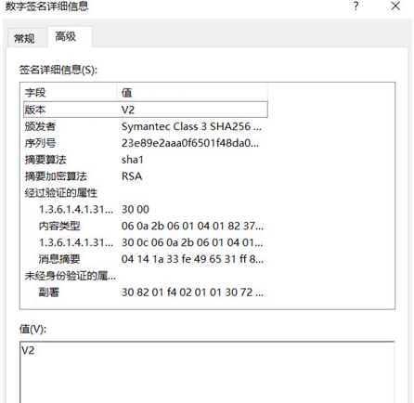The image size is (414, 403).
Task: Select the 颁发者 row
Action: pyautogui.click(x=146, y=126)
